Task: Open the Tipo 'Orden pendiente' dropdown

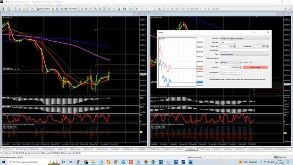Action: 244,54
